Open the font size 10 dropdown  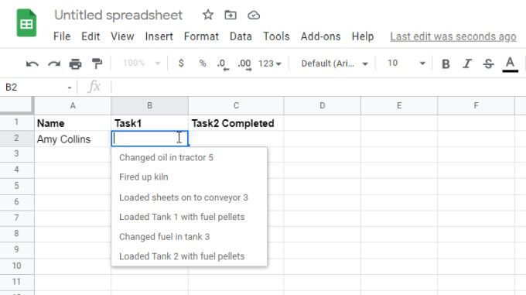click(406, 63)
